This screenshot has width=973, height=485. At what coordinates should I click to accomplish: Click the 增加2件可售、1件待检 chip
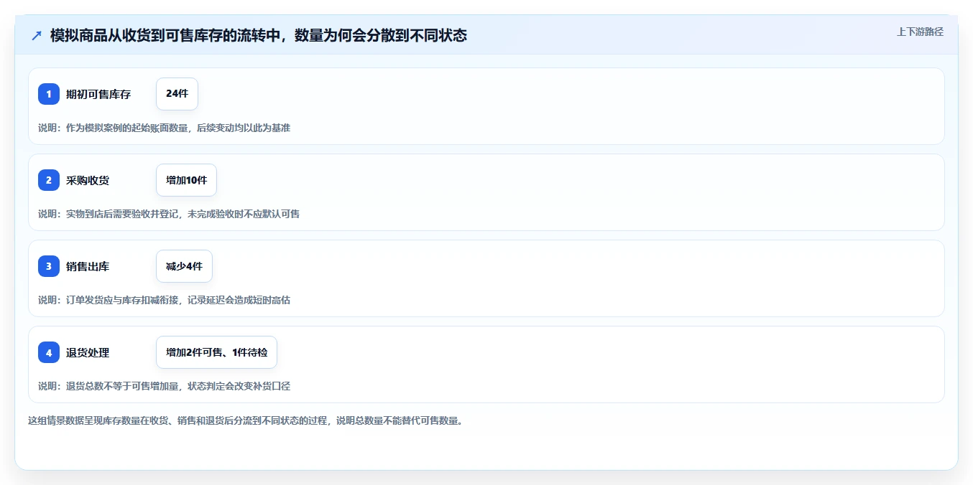tap(216, 352)
